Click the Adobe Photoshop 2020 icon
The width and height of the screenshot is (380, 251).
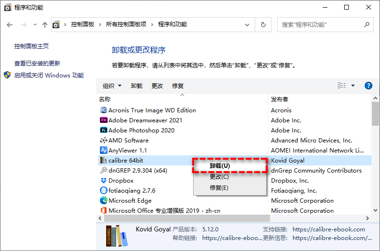click(103, 131)
